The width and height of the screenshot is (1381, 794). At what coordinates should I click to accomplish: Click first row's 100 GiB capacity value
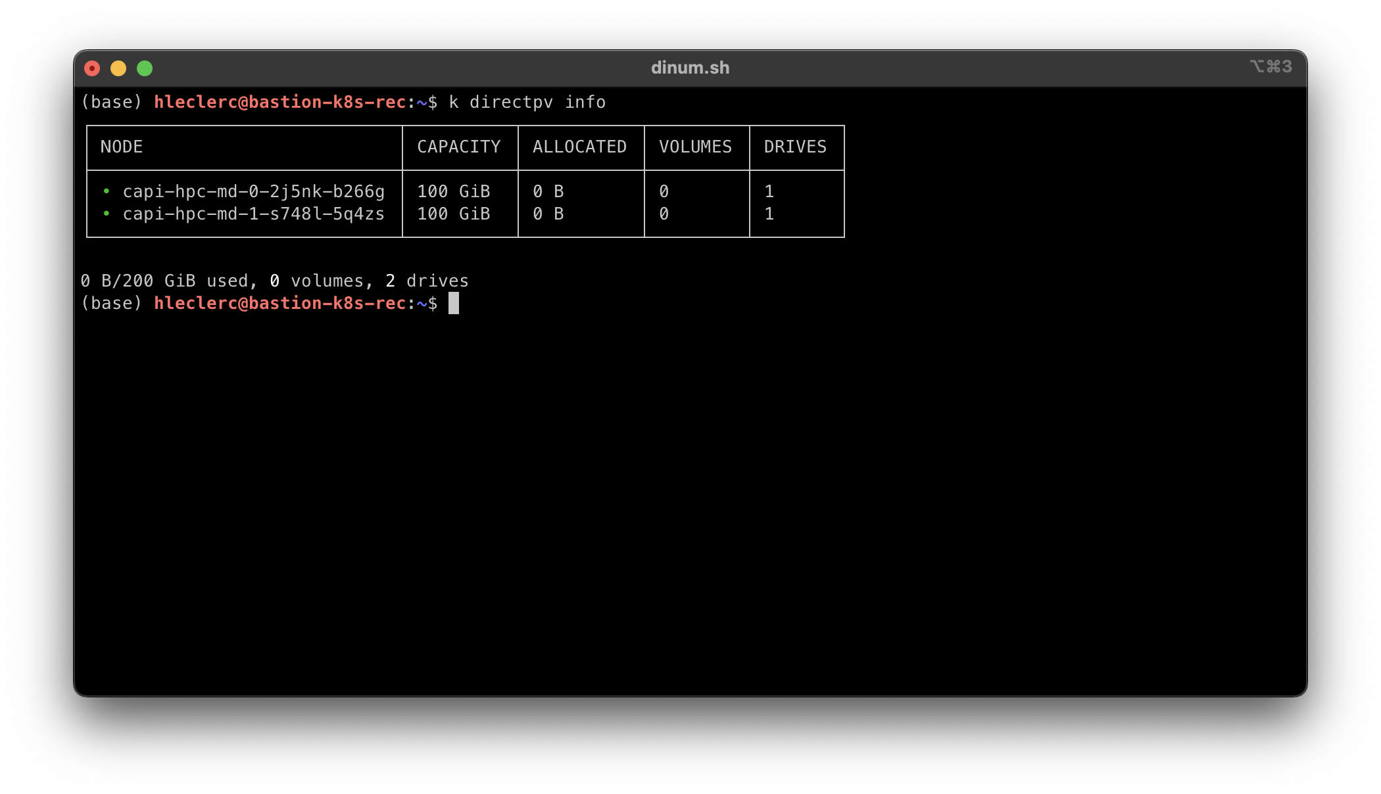[x=453, y=191]
